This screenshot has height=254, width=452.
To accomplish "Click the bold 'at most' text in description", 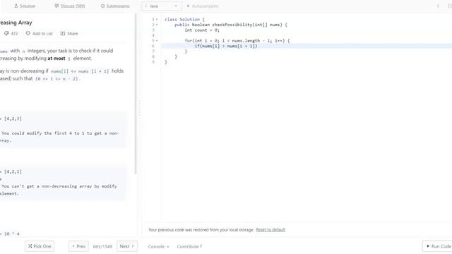I will point(56,59).
